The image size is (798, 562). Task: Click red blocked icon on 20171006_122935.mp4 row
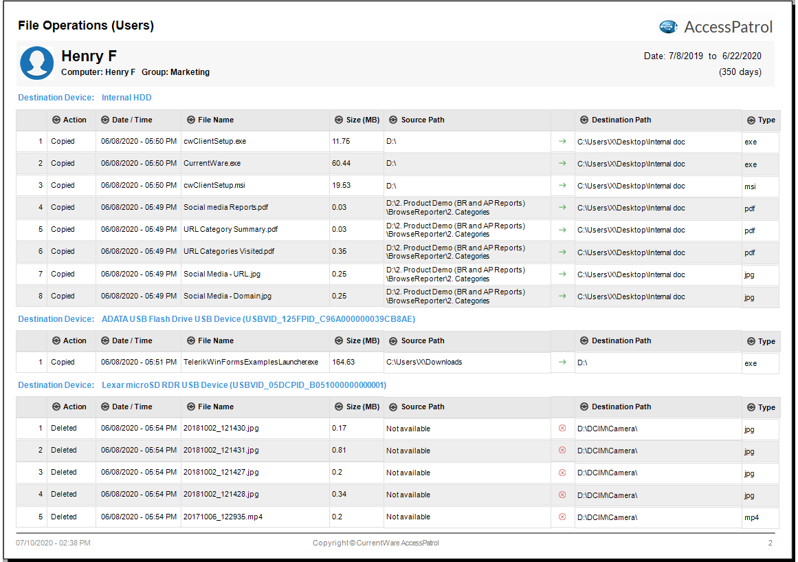562,517
